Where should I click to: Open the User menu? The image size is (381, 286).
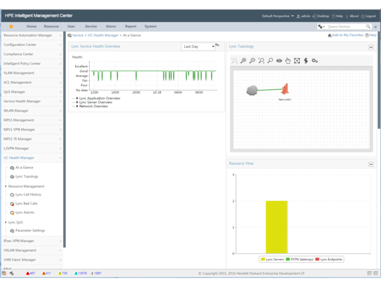[x=71, y=26]
